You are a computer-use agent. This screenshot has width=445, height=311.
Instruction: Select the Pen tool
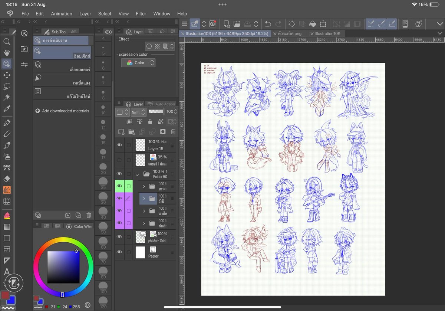coord(7,123)
